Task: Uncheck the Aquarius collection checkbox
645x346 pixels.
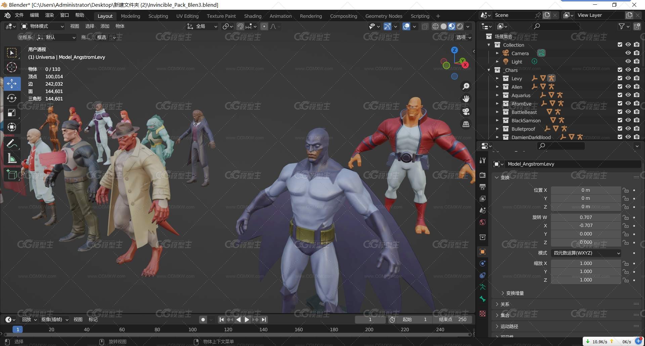Action: pyautogui.click(x=620, y=95)
